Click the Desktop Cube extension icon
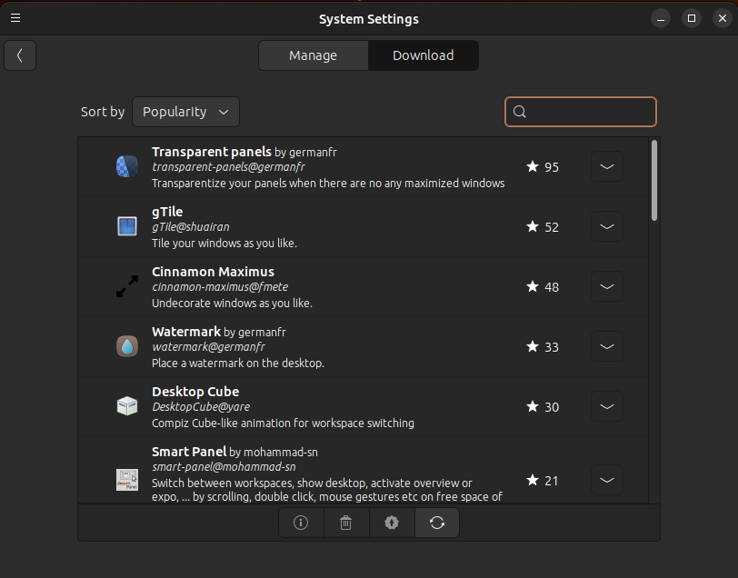 point(127,406)
